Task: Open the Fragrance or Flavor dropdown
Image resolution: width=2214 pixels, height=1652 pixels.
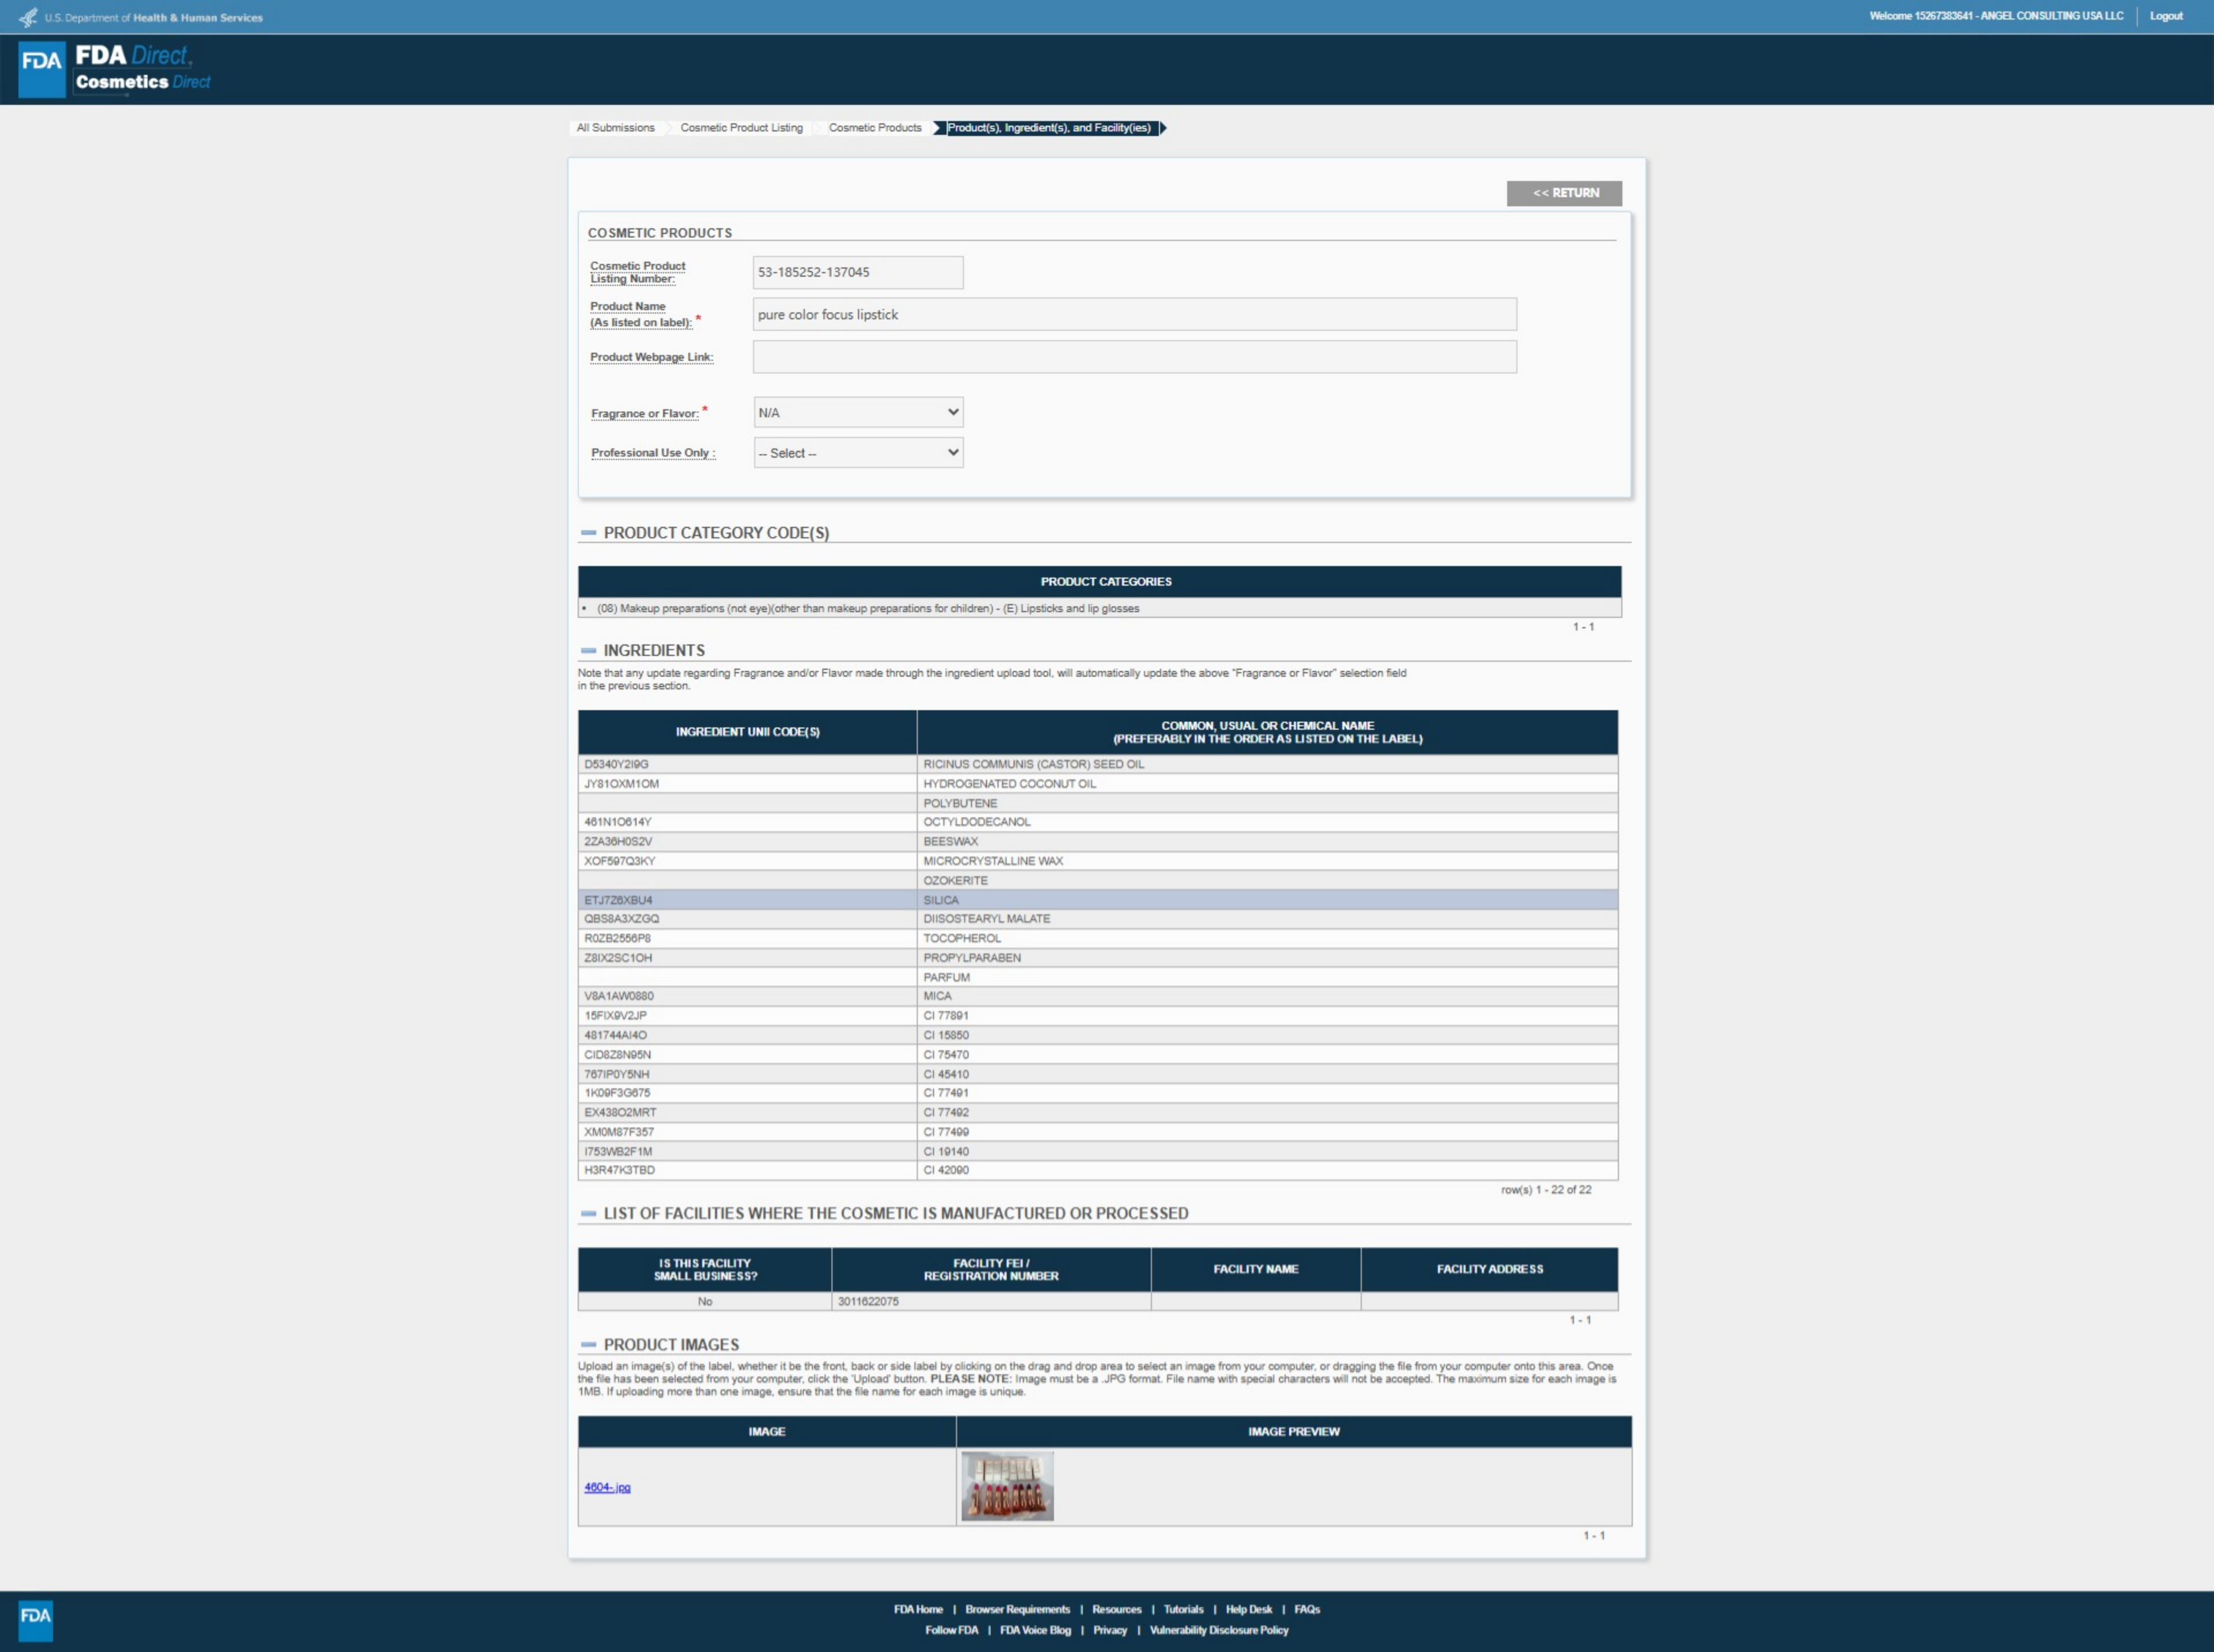Action: [858, 412]
